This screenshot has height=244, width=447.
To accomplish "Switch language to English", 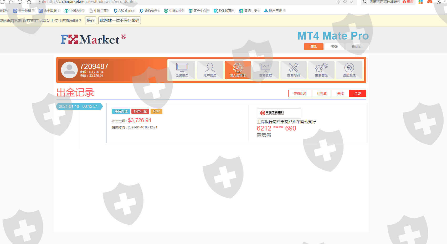I will coord(357,47).
